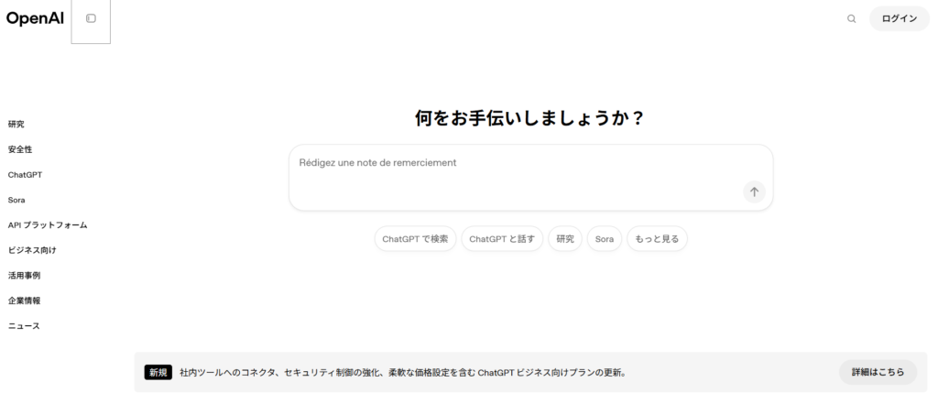Click the OpenAI logo
Viewport: 938px width, 404px height.
click(x=35, y=18)
